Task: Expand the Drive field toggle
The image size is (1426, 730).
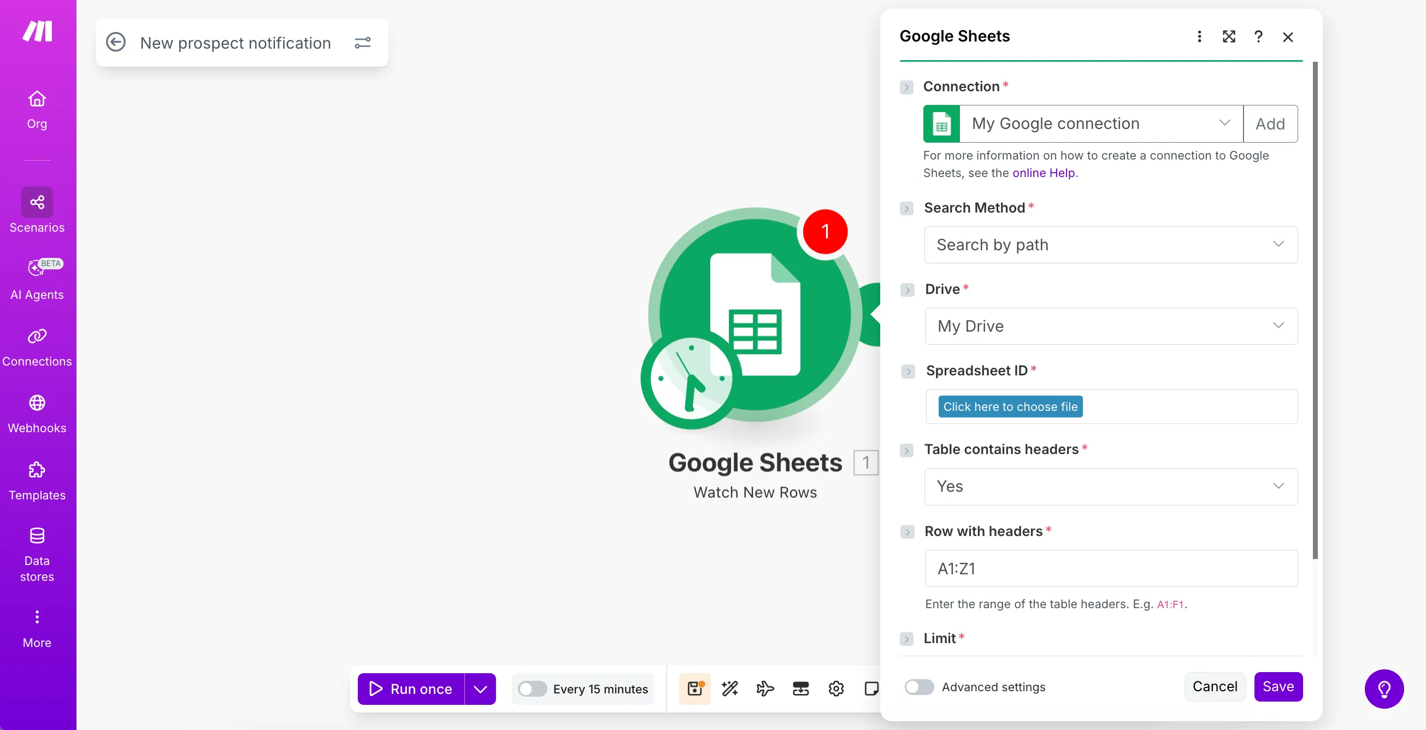Action: point(907,290)
